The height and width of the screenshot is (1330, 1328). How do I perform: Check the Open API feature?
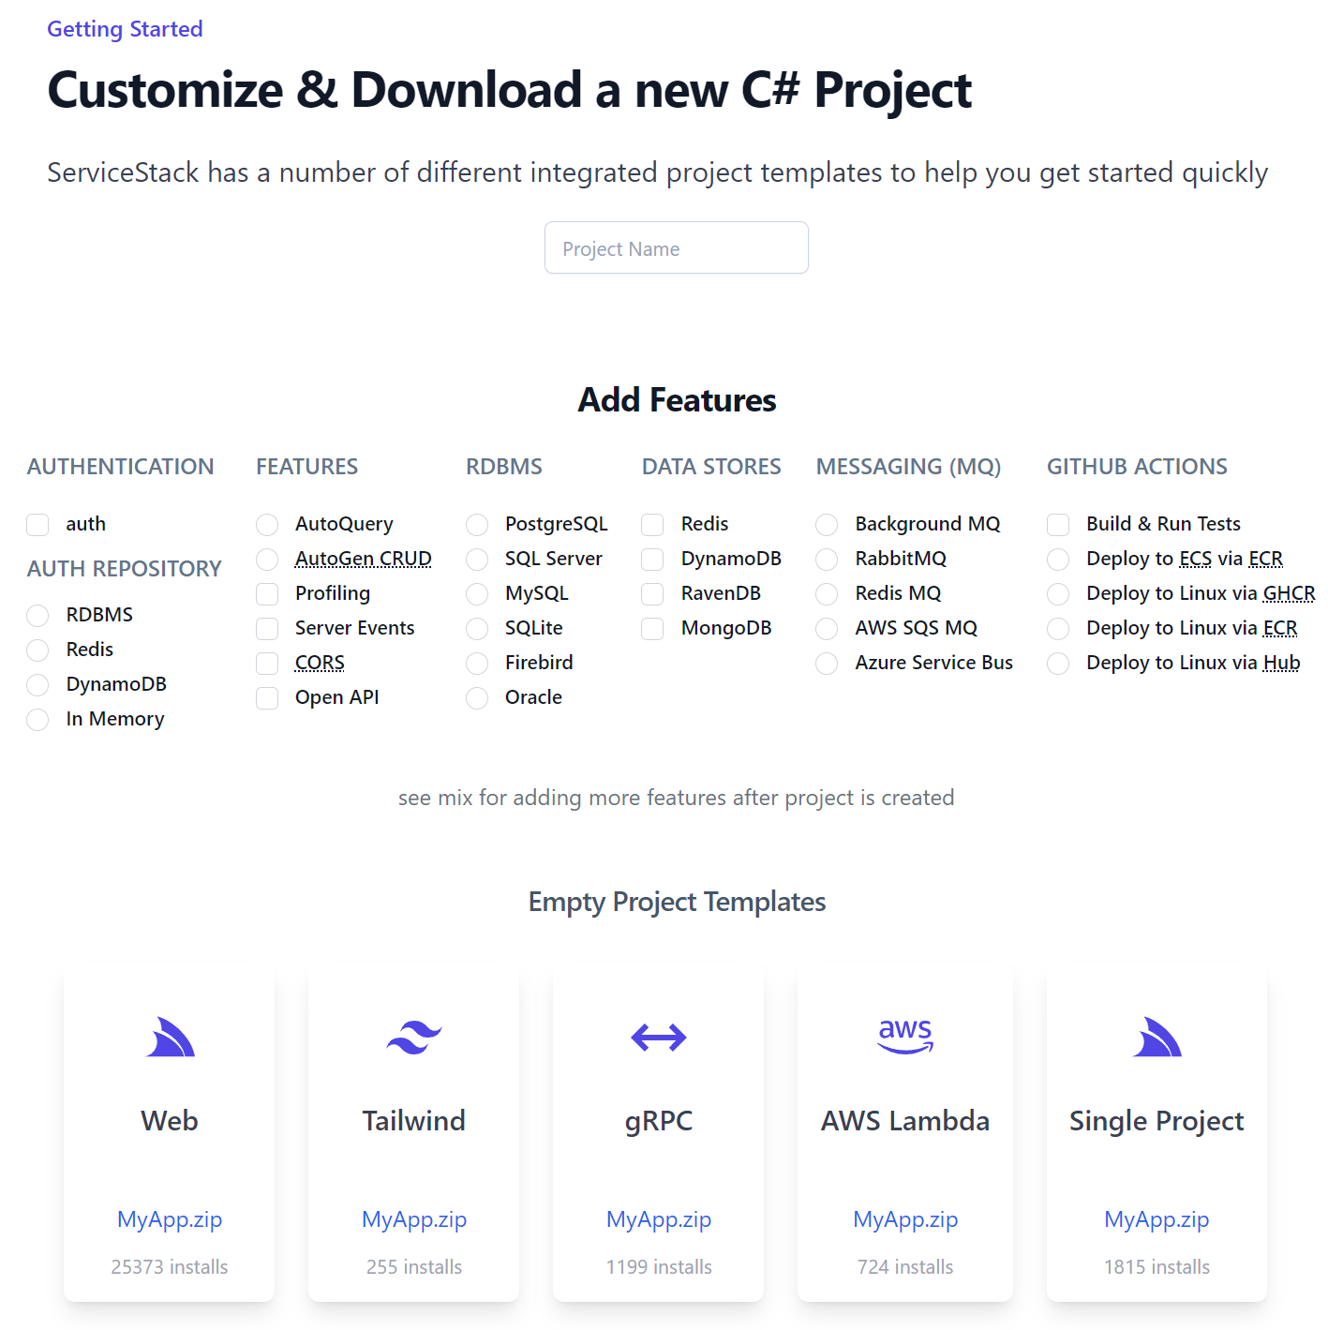point(267,698)
